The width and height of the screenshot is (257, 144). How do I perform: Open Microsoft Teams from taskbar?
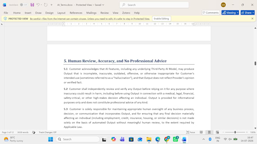(x=122, y=139)
